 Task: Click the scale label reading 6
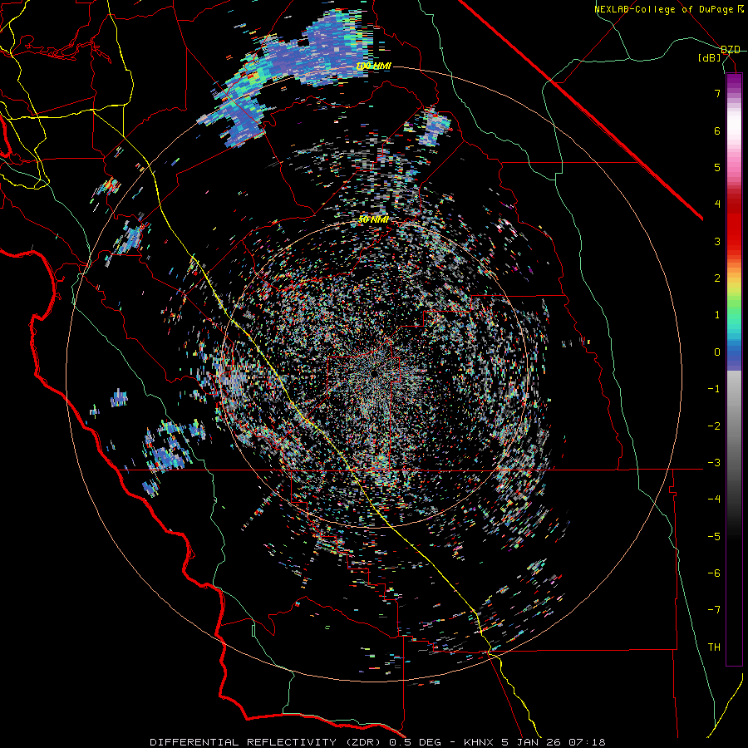[x=717, y=130]
